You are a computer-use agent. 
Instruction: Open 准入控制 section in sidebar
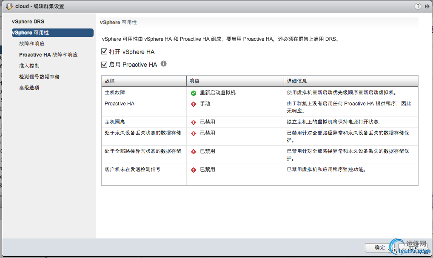(29, 66)
